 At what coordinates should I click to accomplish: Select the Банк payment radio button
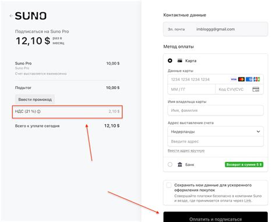170,164
